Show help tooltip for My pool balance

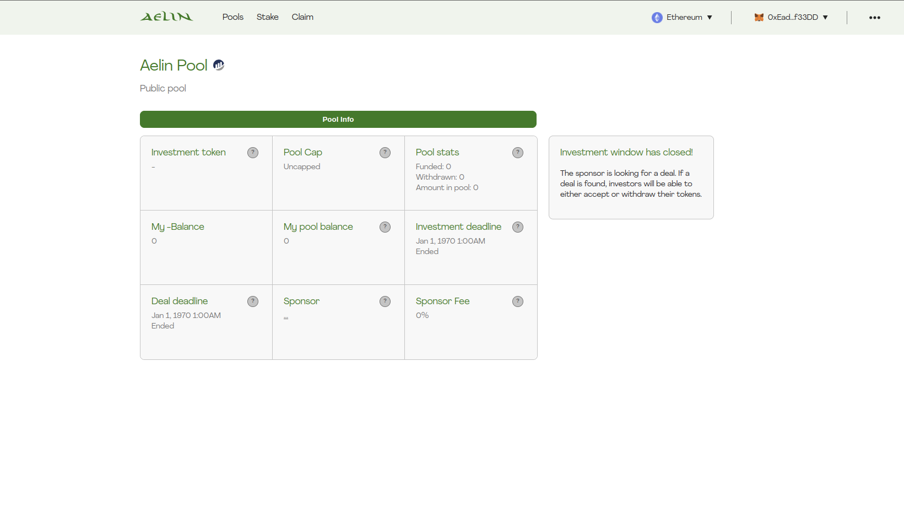[385, 227]
